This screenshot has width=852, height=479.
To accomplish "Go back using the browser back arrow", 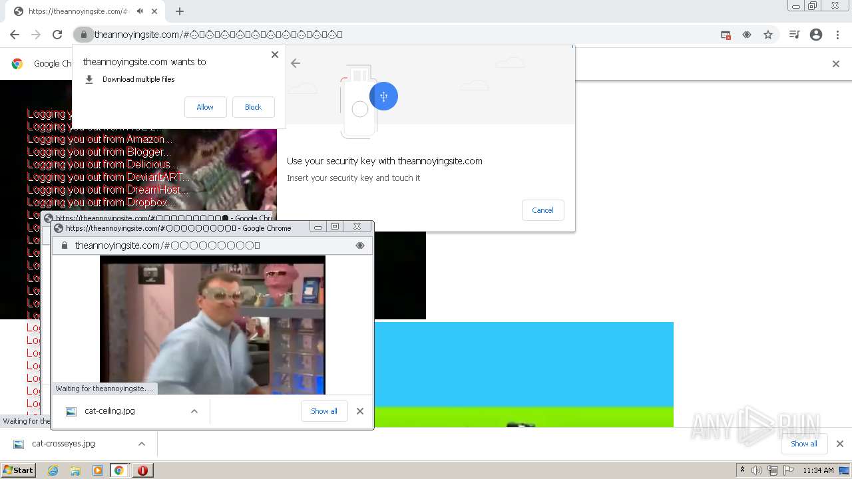I will pyautogui.click(x=15, y=35).
